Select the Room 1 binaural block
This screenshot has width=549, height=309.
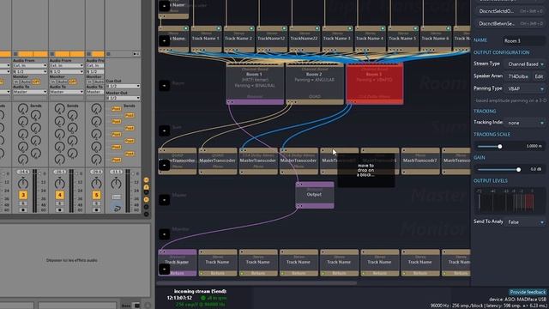pos(255,83)
